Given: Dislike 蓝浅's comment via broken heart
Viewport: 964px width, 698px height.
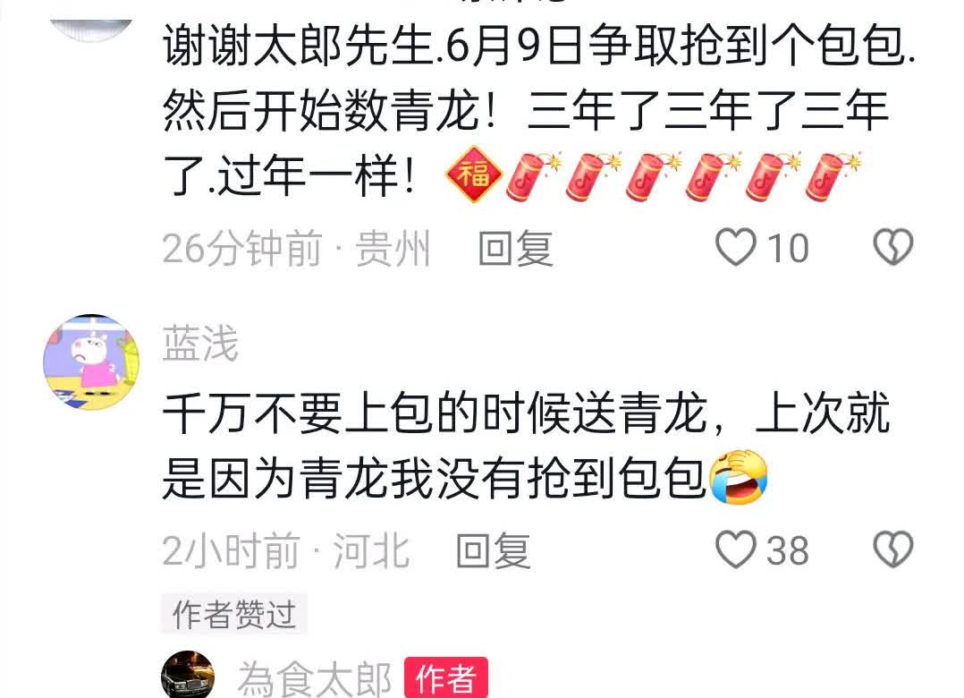Looking at the screenshot, I should 893,549.
